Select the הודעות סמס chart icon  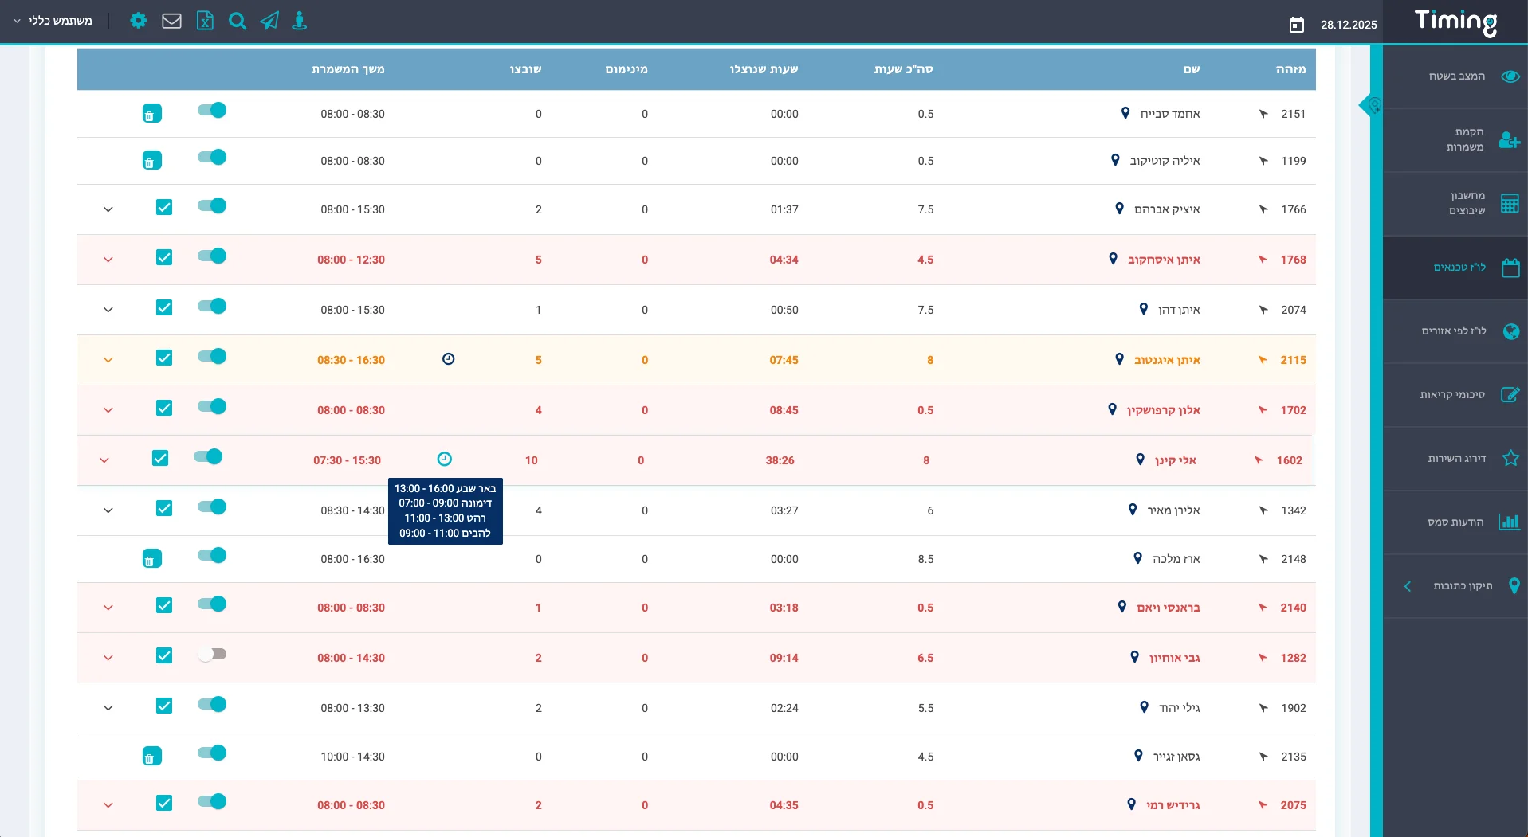(x=1509, y=522)
